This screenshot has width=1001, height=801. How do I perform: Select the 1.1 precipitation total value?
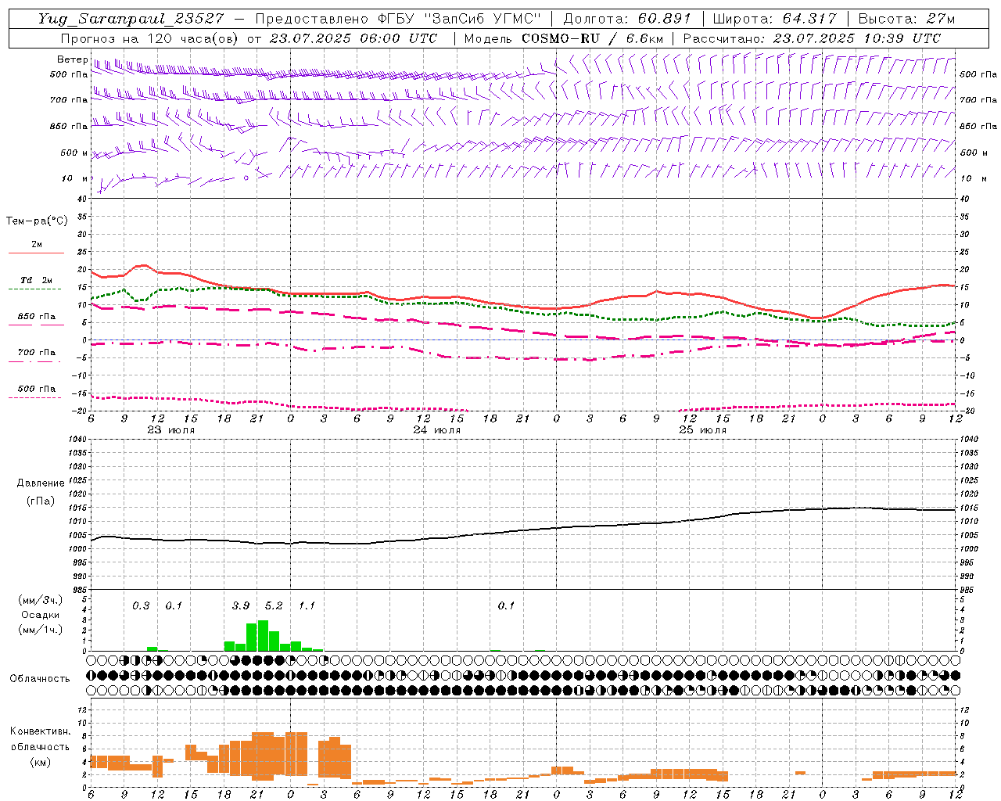pyautogui.click(x=307, y=605)
